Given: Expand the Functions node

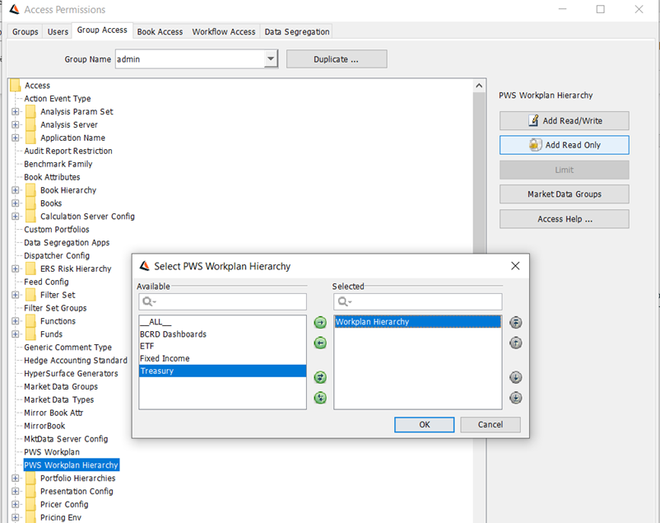Looking at the screenshot, I should 16,321.
